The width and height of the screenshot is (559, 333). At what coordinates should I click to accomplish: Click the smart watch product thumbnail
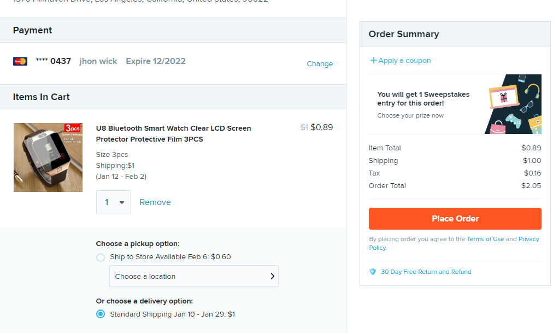(48, 157)
